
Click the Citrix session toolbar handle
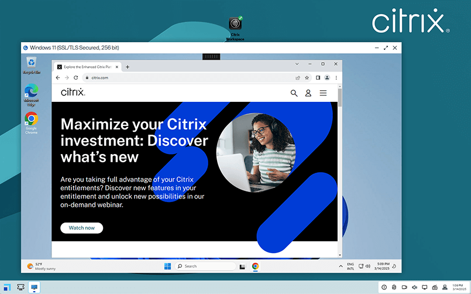[x=211, y=57]
